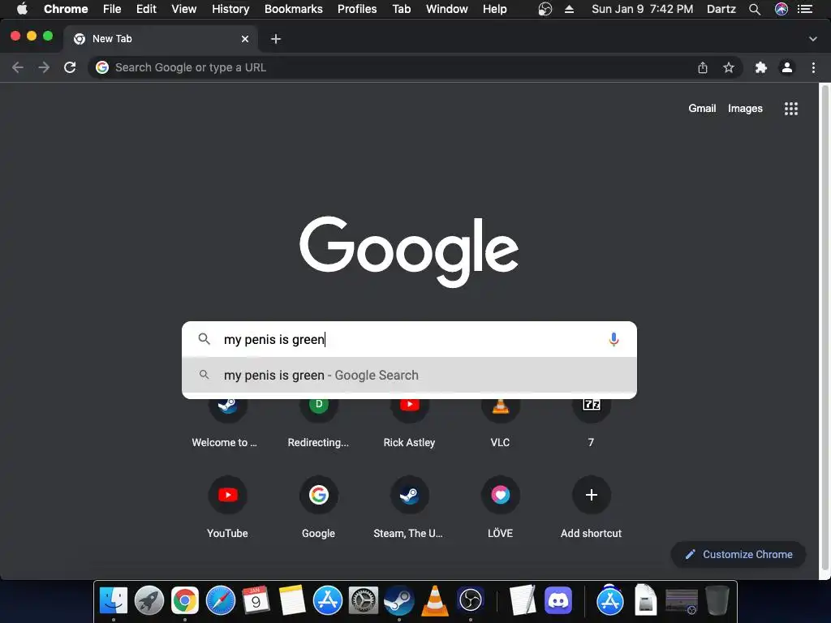831x623 pixels.
Task: Close the New Tab tab
Action: point(245,39)
